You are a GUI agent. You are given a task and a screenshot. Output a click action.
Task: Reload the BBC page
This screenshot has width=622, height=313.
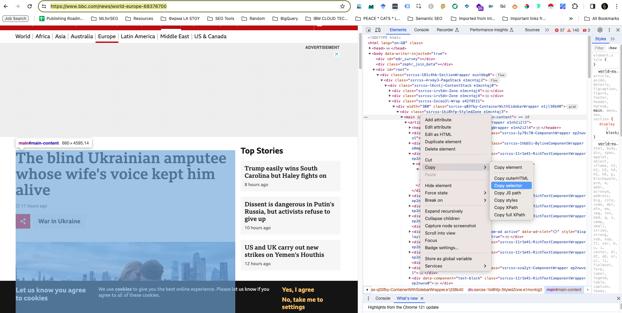(x=30, y=6)
